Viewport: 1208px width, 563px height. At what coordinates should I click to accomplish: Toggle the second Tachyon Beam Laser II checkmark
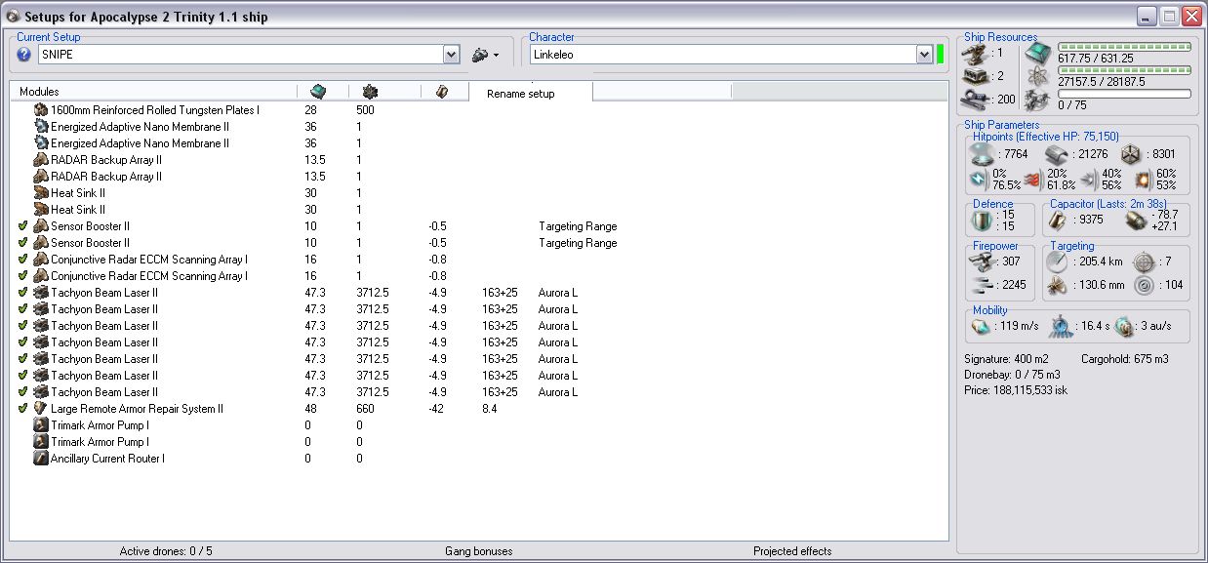pyautogui.click(x=22, y=308)
